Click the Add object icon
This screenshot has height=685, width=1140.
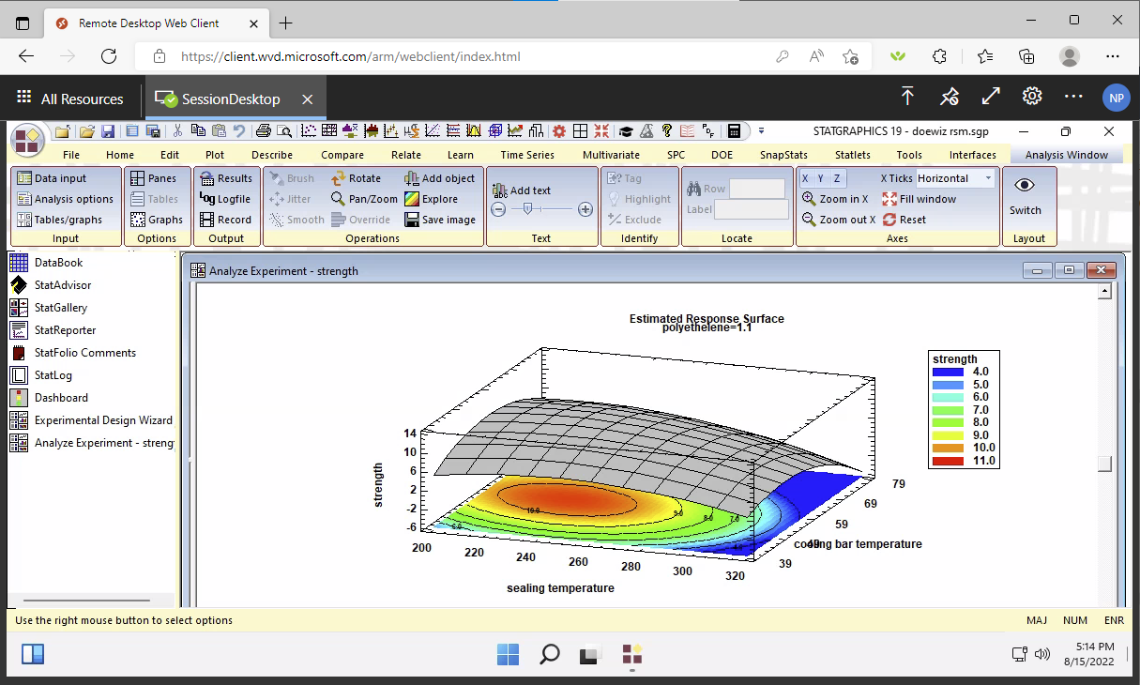point(412,178)
